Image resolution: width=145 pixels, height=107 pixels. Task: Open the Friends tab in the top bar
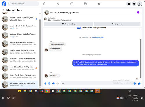pyautogui.click(x=58, y=4)
